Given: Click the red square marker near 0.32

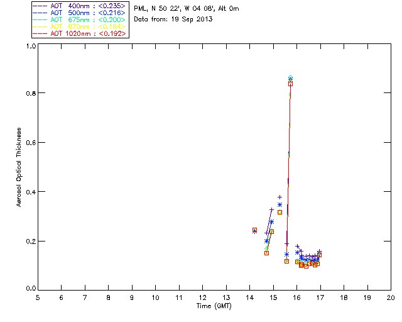Looking at the screenshot, I should pos(280,213).
